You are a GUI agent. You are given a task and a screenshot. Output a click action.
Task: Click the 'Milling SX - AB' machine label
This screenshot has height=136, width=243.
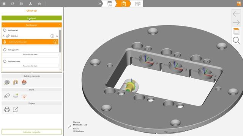click(x=80, y=125)
